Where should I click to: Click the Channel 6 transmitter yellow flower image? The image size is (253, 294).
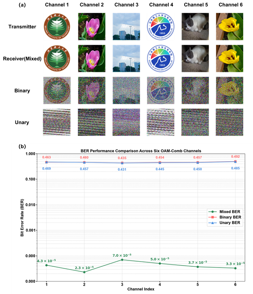click(230, 26)
